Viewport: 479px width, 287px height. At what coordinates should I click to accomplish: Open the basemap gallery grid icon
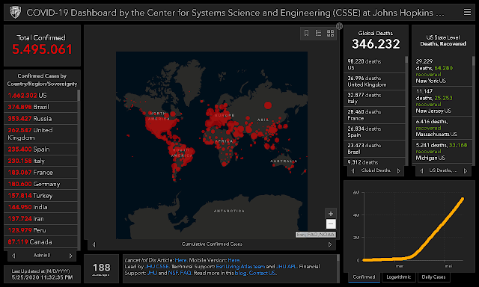(330, 33)
